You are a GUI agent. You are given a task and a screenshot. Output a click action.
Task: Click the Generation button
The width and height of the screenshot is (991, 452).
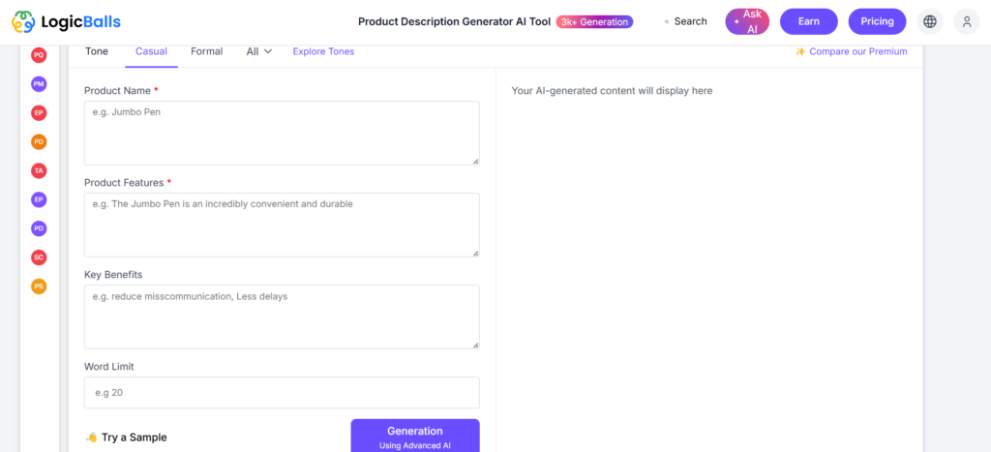pos(415,436)
